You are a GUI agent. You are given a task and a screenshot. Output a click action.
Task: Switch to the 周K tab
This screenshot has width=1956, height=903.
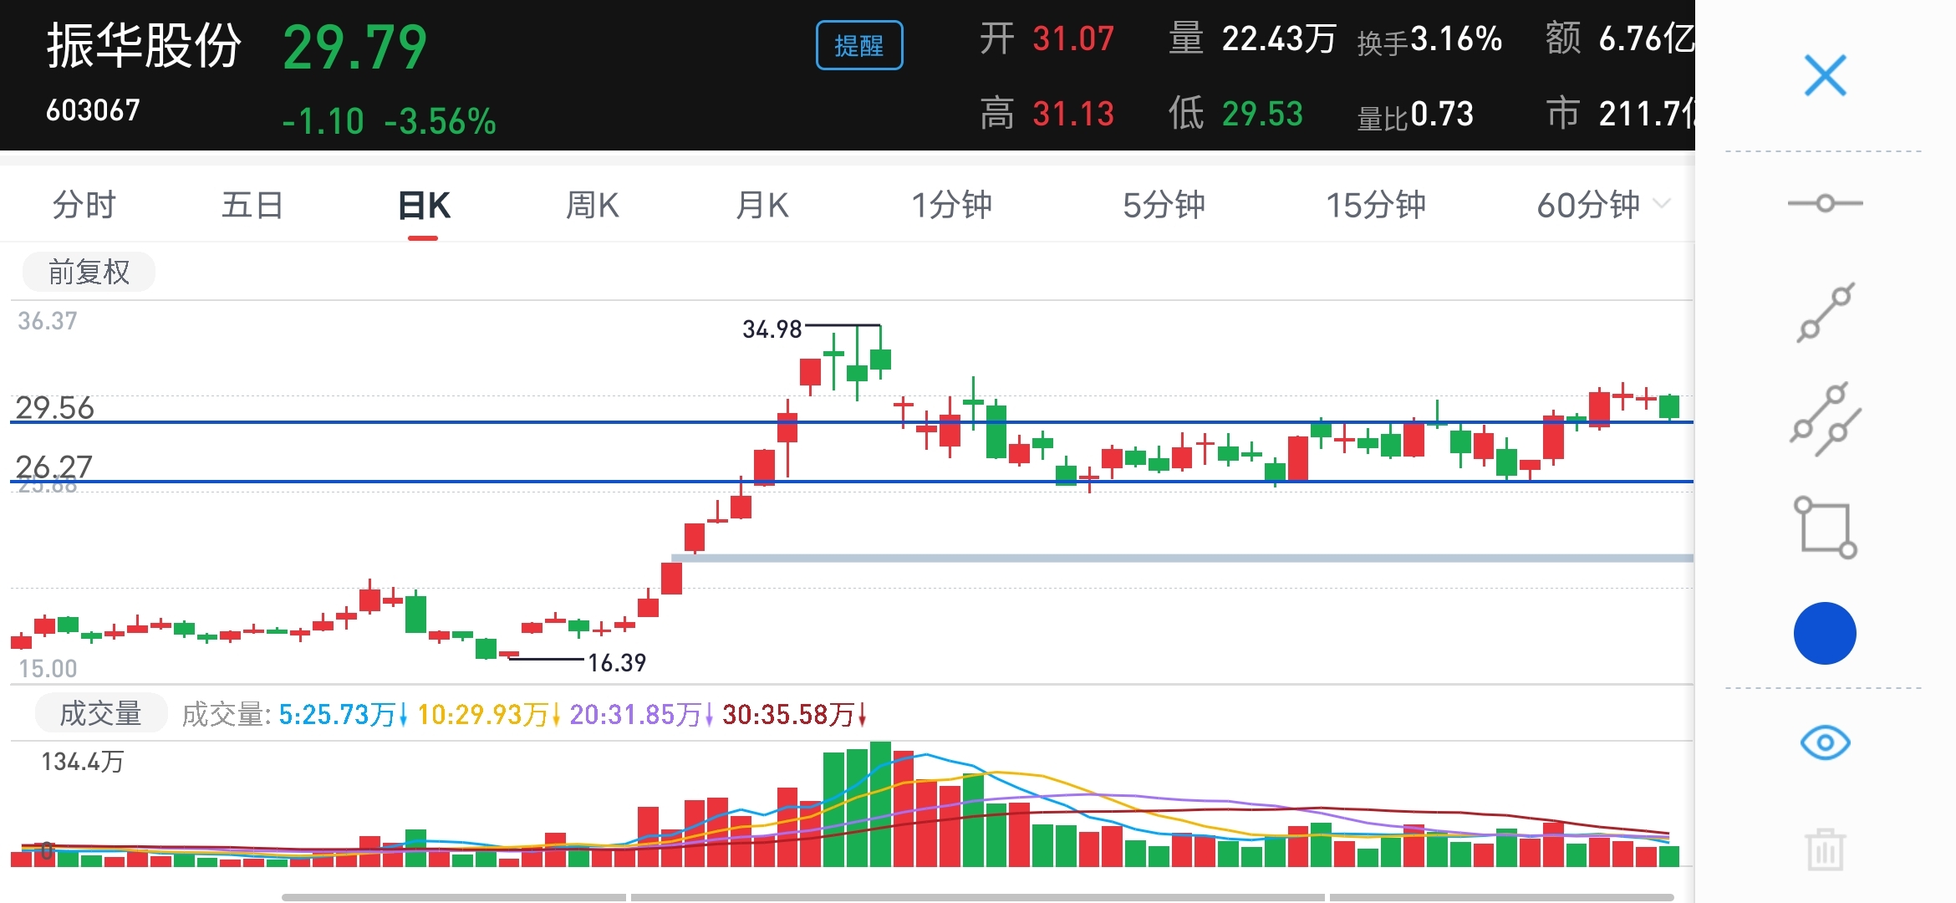click(x=592, y=205)
